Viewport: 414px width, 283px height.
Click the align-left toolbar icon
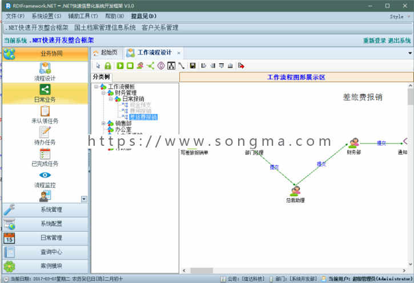203,65
